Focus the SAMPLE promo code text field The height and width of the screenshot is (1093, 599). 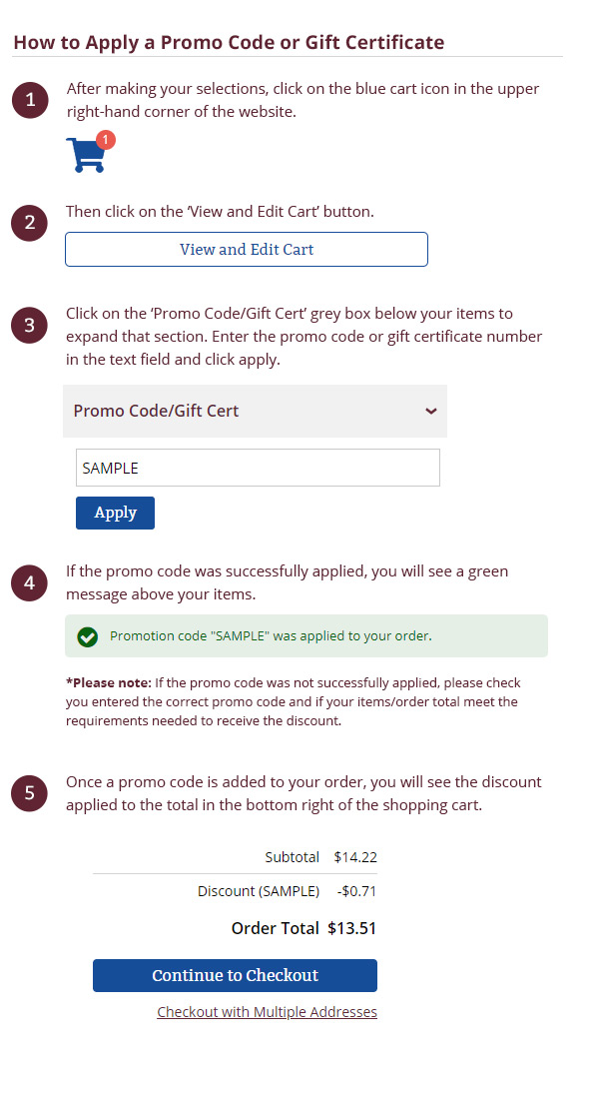pos(258,468)
